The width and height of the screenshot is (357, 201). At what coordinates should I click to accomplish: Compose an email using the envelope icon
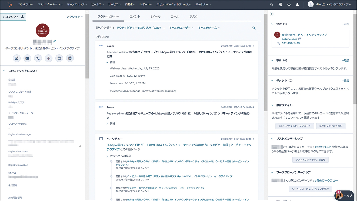tap(27, 58)
